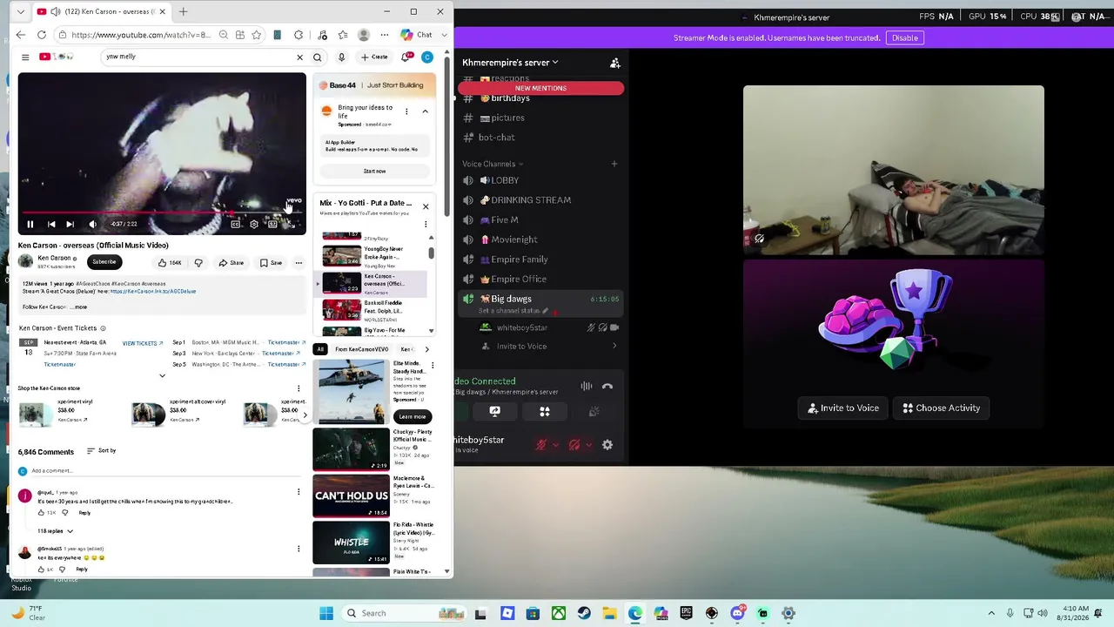Click Start now on the Base44 ad

(x=374, y=171)
